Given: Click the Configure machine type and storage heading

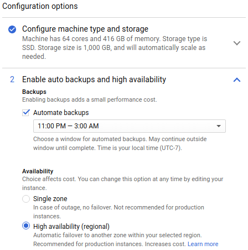Looking at the screenshot, I should (x=85, y=29).
